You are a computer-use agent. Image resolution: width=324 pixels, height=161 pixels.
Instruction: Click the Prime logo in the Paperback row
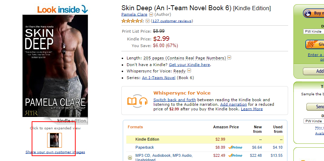pyautogui.click(x=235, y=147)
